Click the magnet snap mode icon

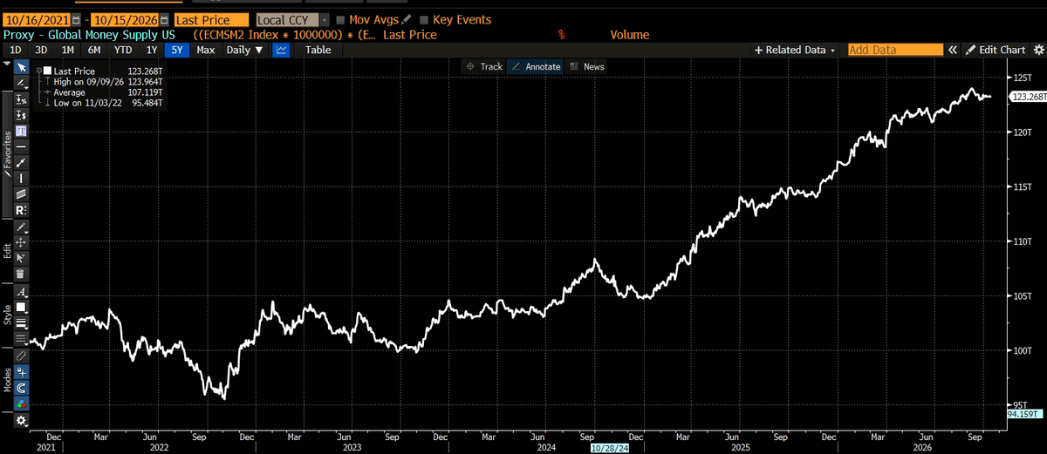click(x=22, y=387)
